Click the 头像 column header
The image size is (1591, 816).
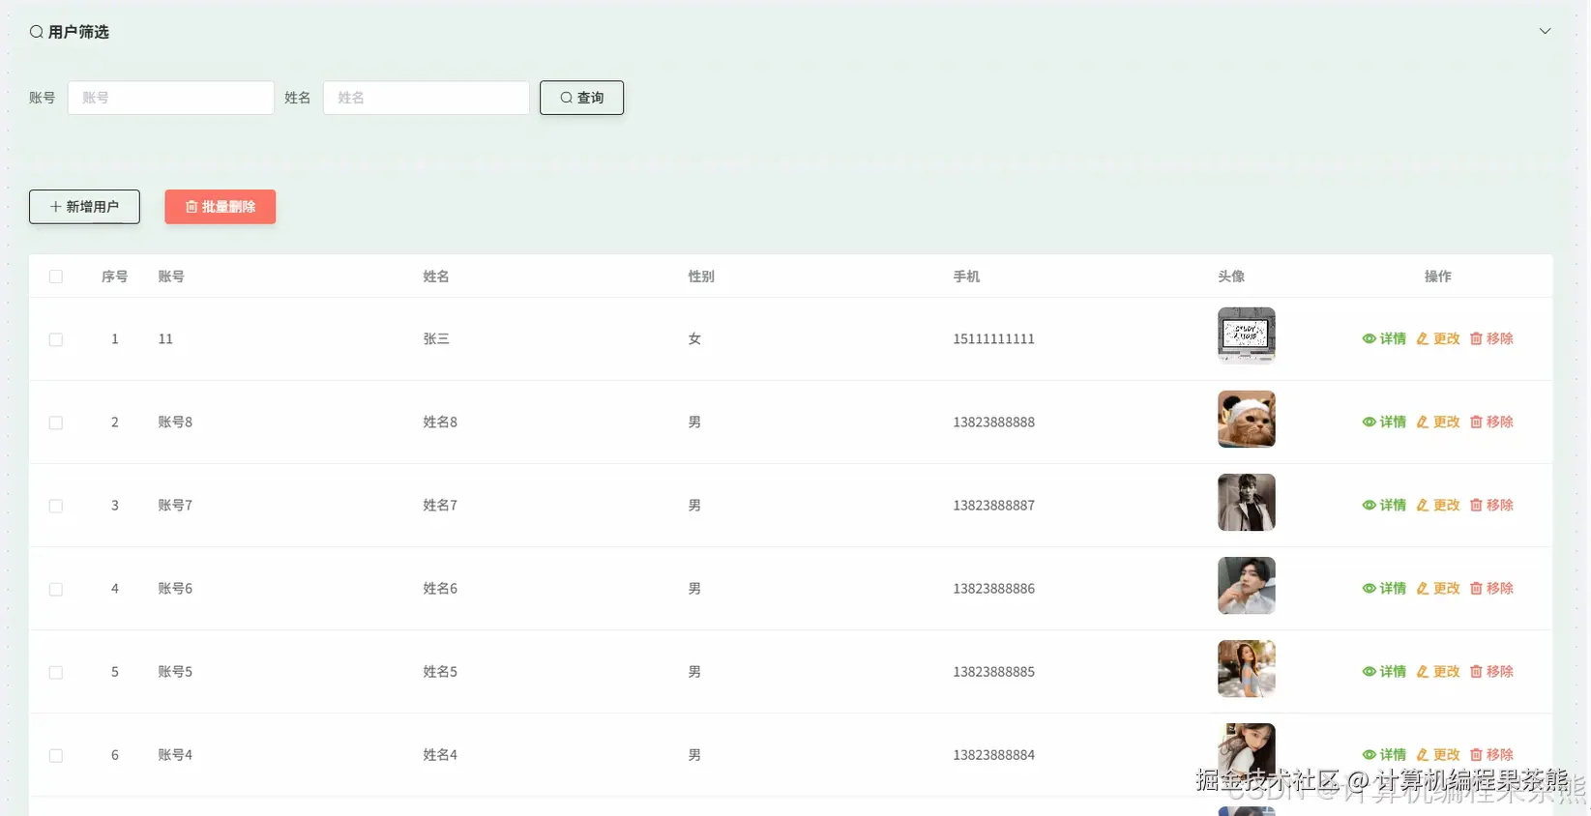coord(1231,277)
